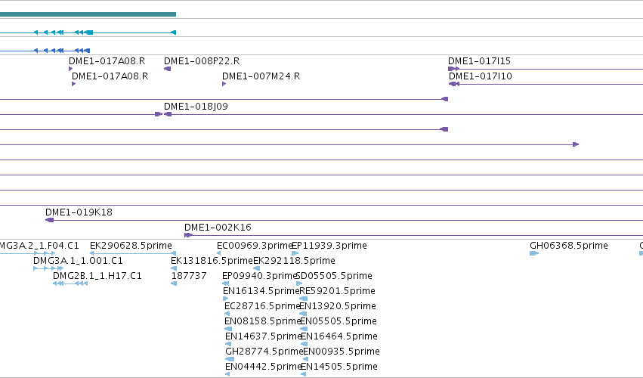
Task: Click the thick teal bar feature
Action: (x=88, y=14)
